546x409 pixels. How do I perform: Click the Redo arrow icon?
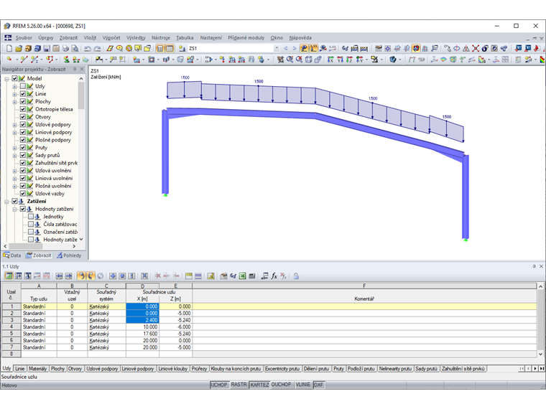pyautogui.click(x=98, y=48)
